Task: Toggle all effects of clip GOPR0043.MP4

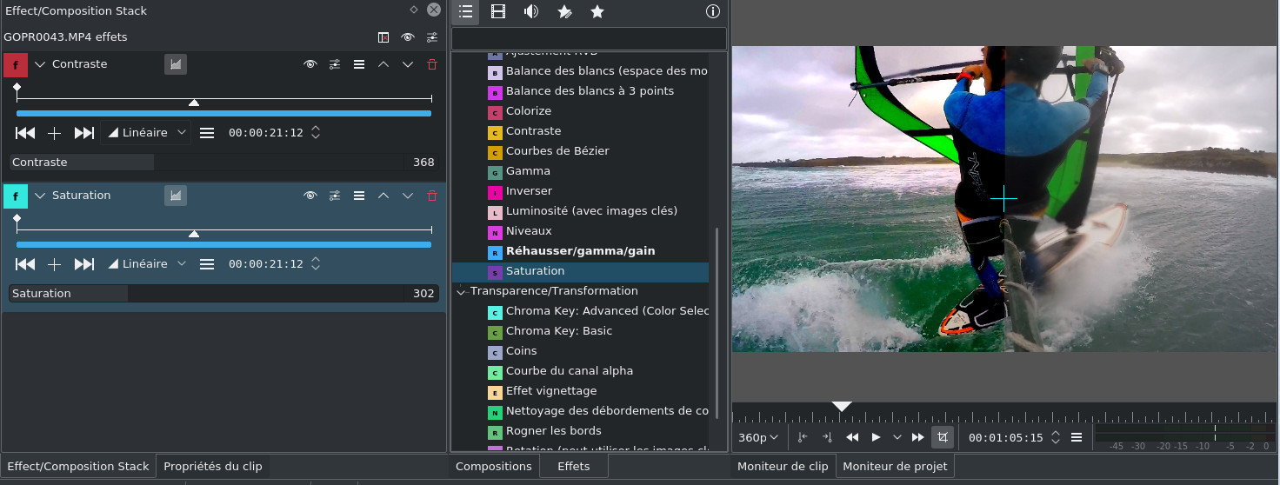Action: pyautogui.click(x=407, y=37)
